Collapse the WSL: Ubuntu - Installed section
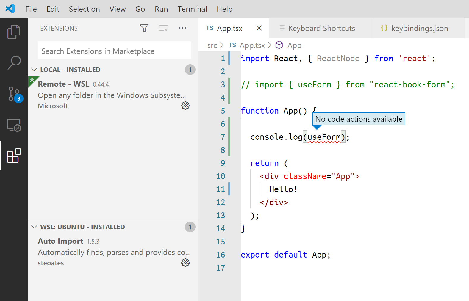The width and height of the screenshot is (469, 301). coord(35,227)
